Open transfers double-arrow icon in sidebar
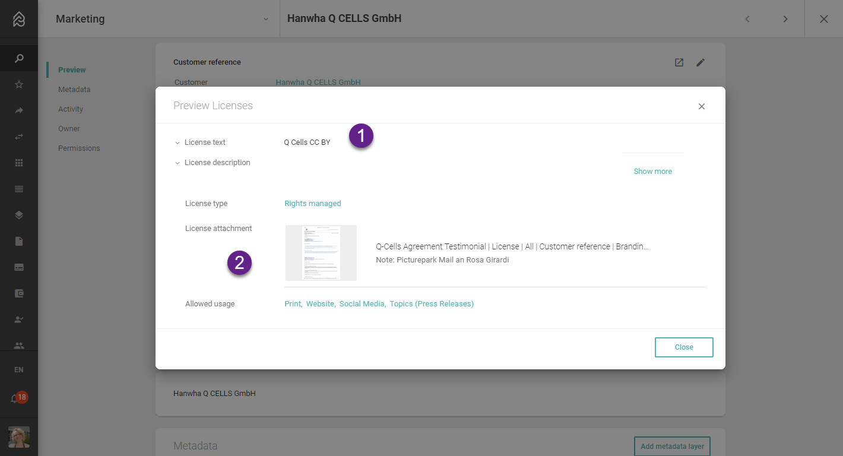843x456 pixels. pyautogui.click(x=19, y=137)
